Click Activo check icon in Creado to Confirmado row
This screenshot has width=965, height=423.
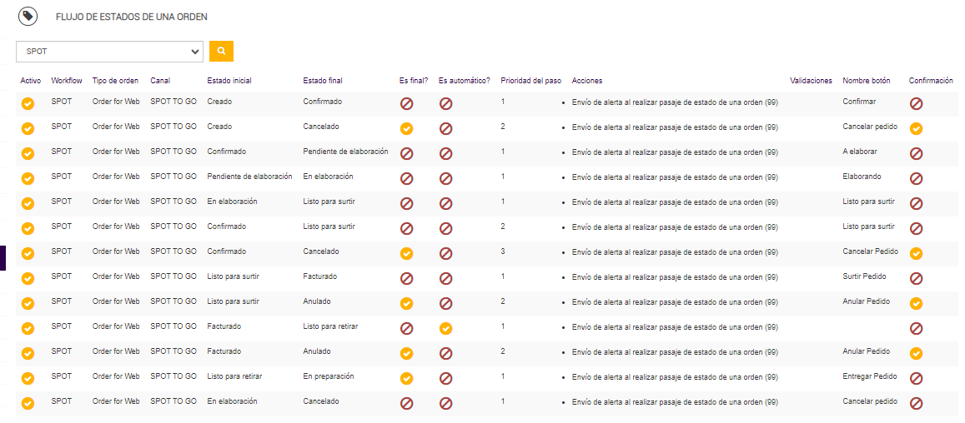coord(28,104)
